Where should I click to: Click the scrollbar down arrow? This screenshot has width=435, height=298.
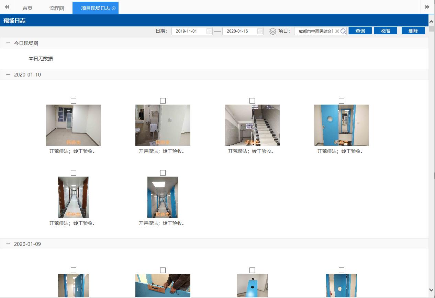tap(432, 290)
